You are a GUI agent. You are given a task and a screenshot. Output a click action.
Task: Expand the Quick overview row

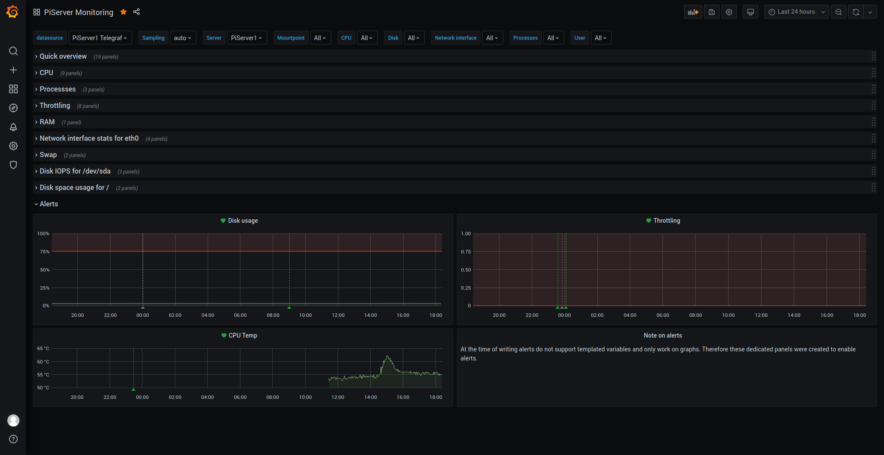point(63,57)
